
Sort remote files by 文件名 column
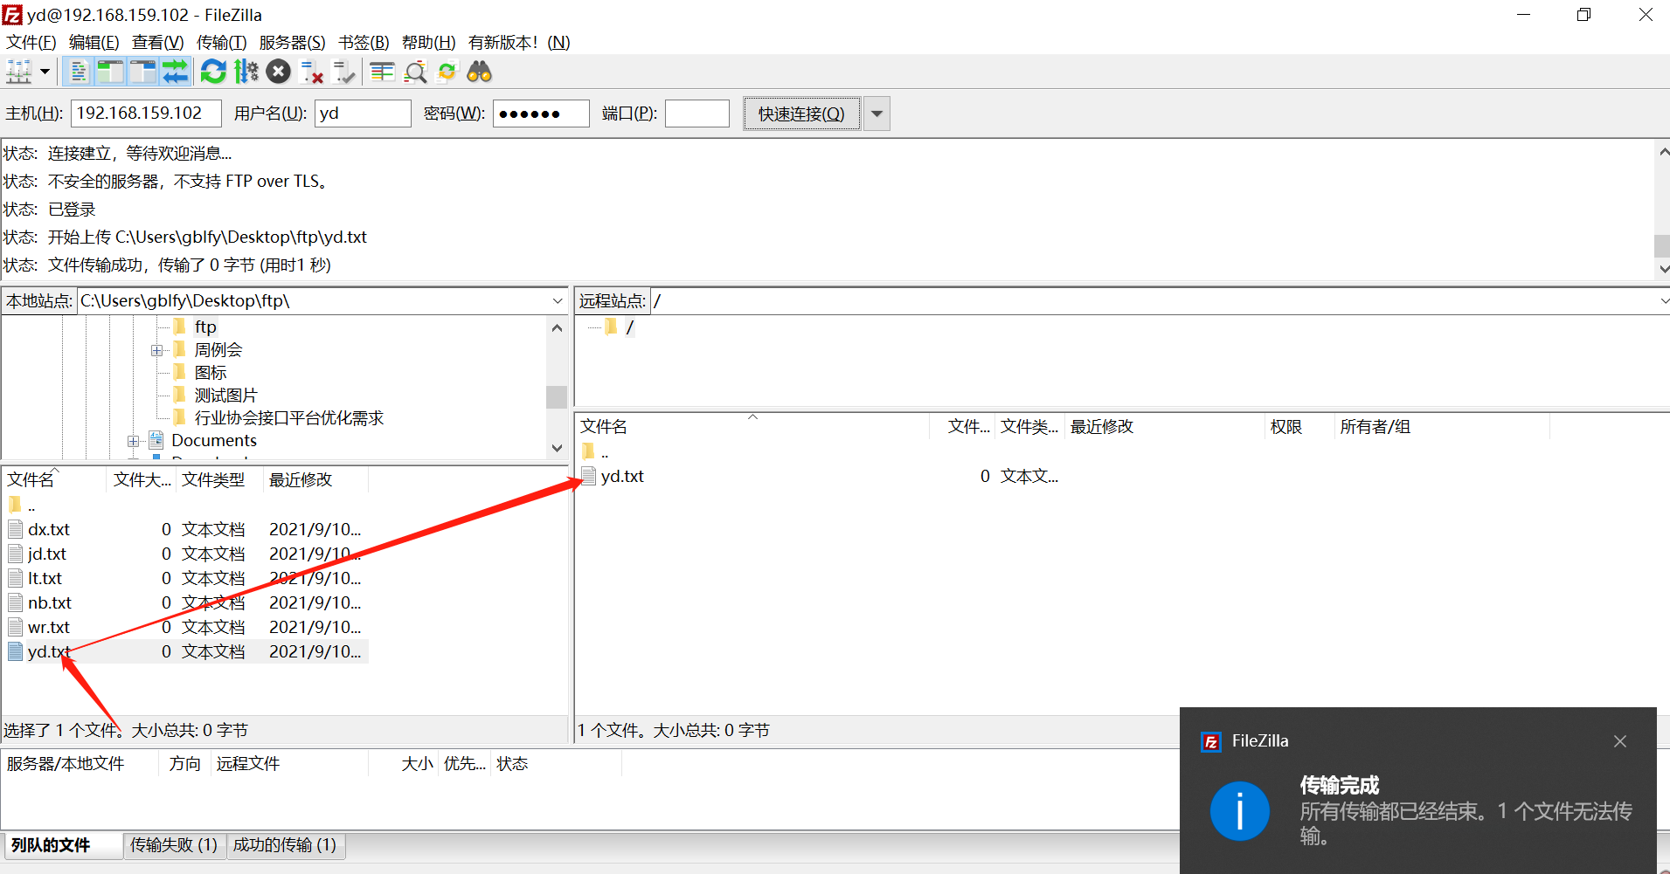(x=752, y=426)
